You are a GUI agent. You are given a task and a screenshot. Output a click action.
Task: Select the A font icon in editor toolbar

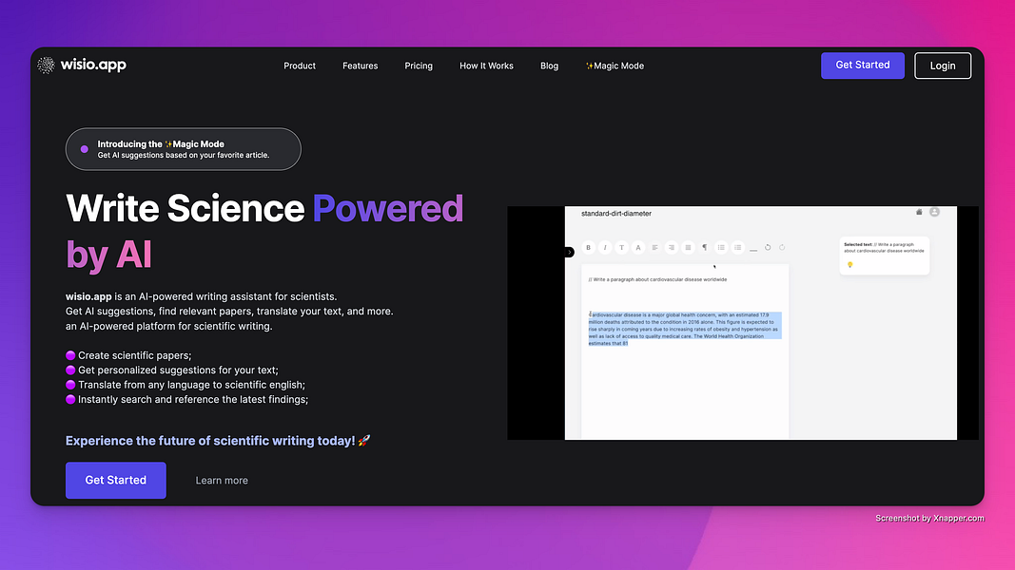point(638,248)
